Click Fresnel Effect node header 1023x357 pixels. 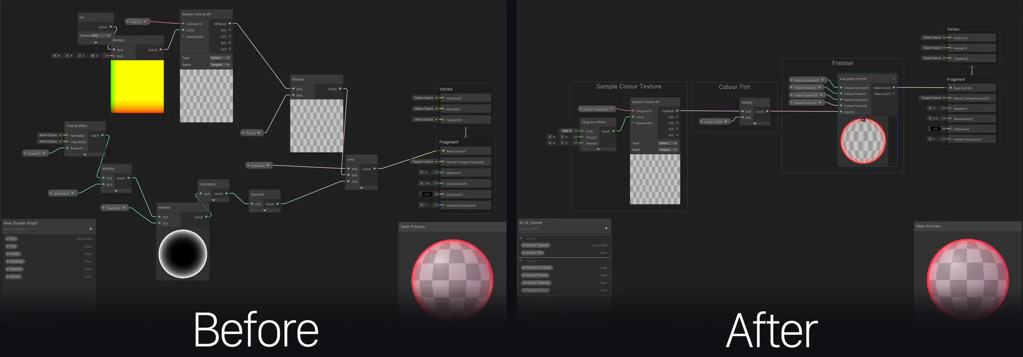[85, 126]
